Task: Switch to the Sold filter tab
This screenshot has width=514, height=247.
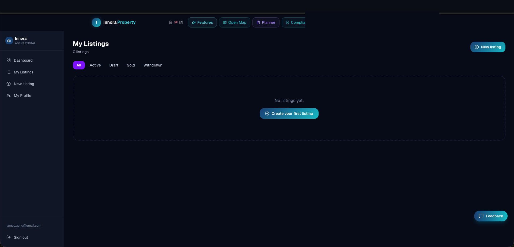Action: pyautogui.click(x=131, y=65)
